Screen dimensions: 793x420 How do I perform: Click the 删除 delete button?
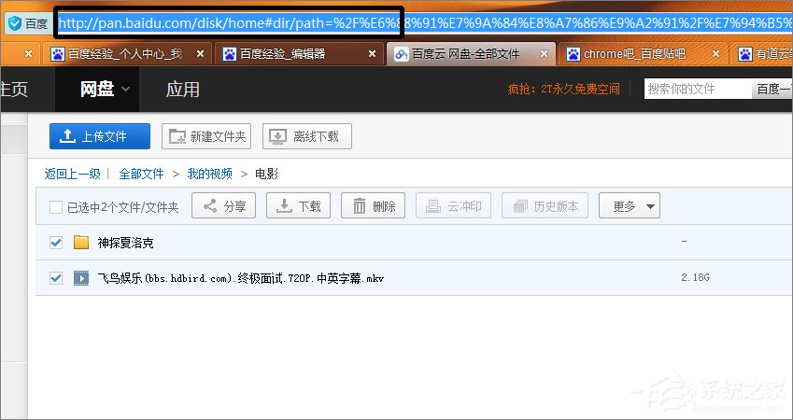pyautogui.click(x=374, y=205)
